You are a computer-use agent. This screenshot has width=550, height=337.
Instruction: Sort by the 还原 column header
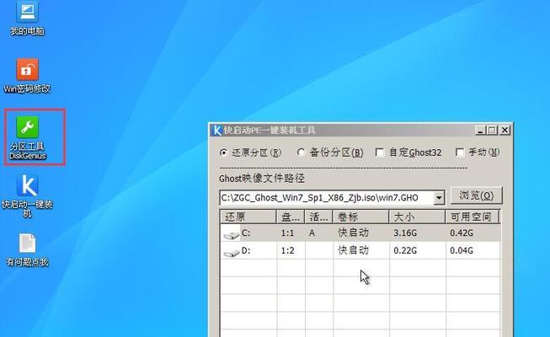pyautogui.click(x=248, y=217)
